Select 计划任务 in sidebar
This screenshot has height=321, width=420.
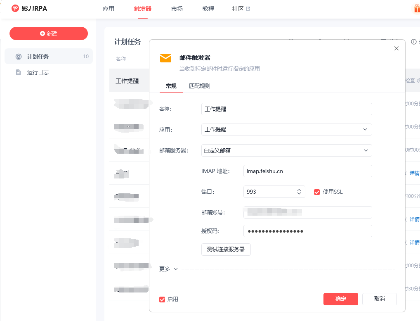pyautogui.click(x=49, y=56)
